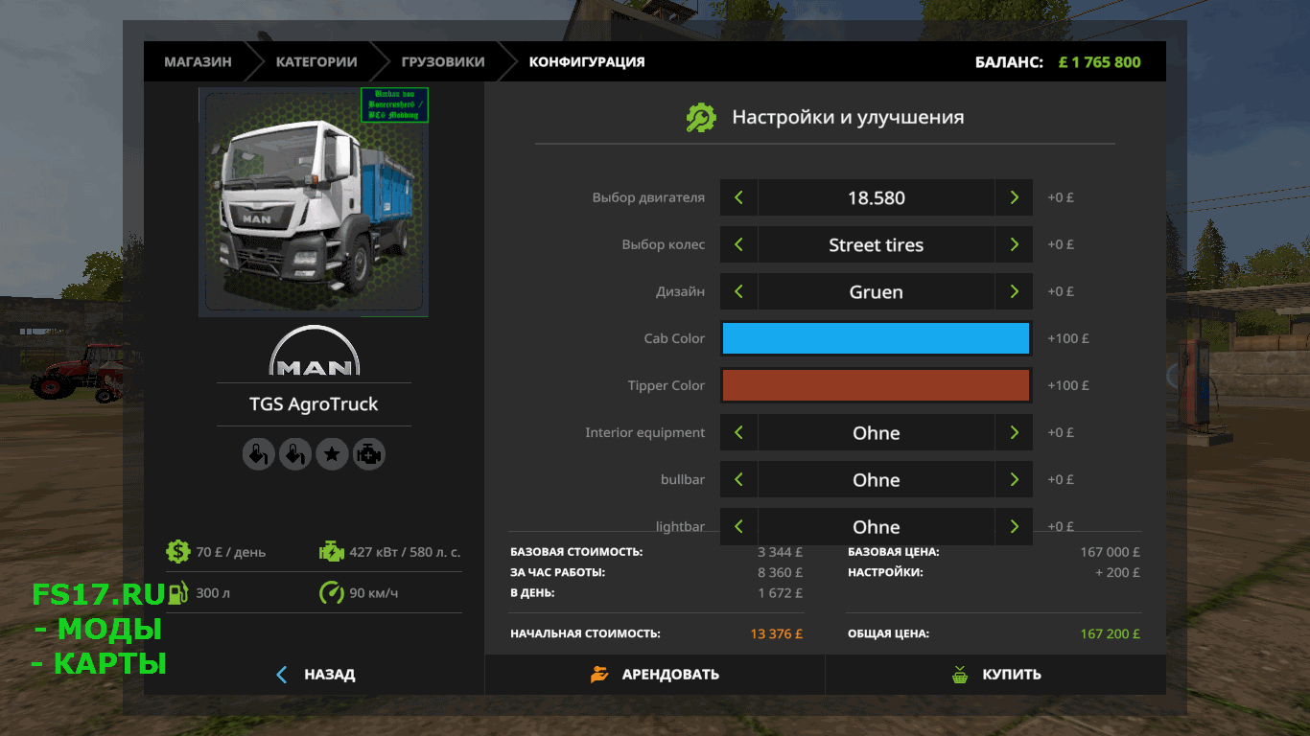The width and height of the screenshot is (1310, 736).
Task: Open the brown Tipper Color swatch
Action: [x=876, y=385]
